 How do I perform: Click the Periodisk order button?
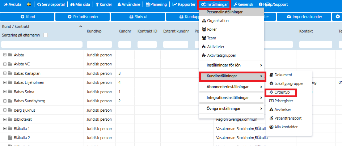83,17
